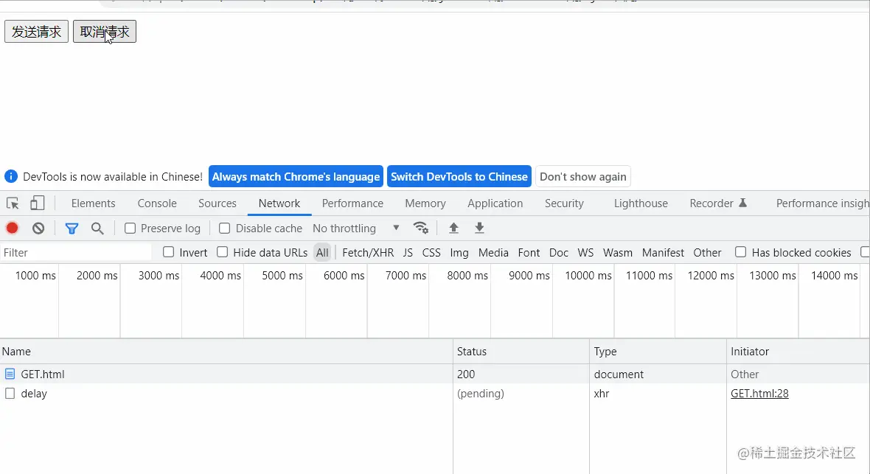Check Has blocked cookies checkbox
Viewport: 870px width, 474px height.
click(x=741, y=252)
